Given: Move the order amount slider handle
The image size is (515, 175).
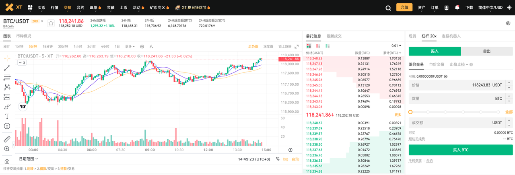Looking at the screenshot, I should (x=410, y=112).
